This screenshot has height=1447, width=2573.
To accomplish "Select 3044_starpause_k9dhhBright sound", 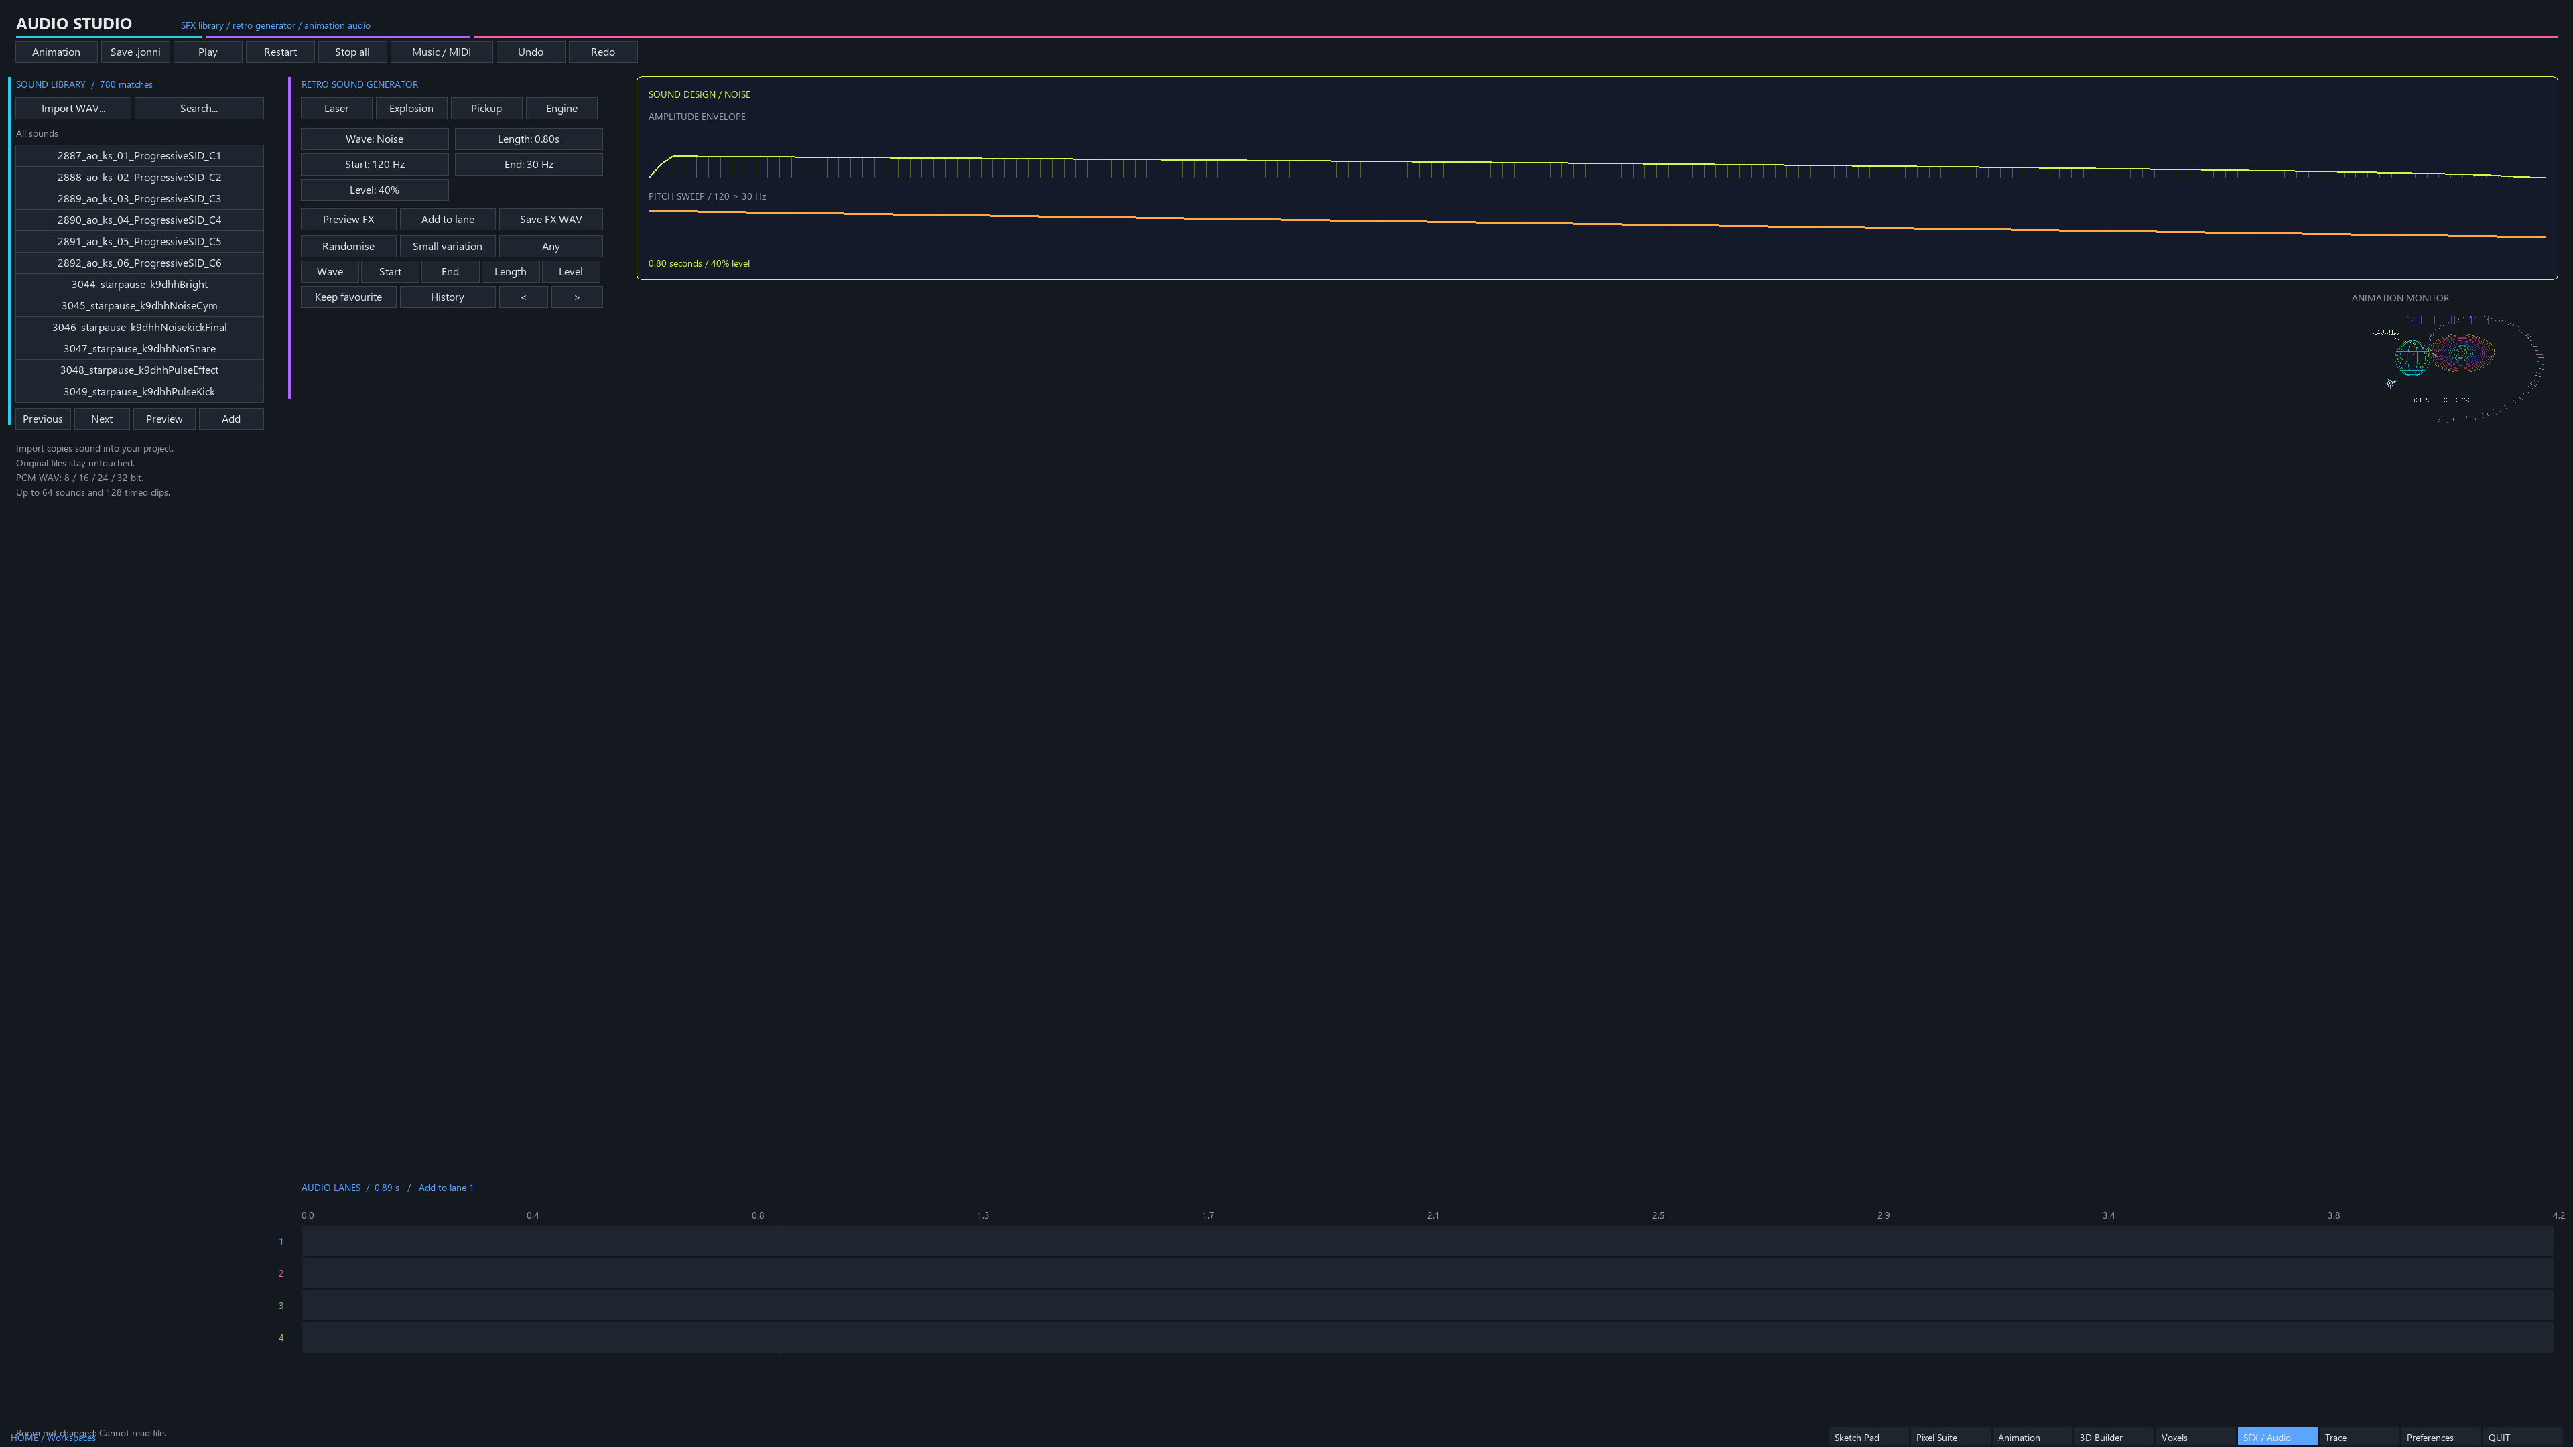I will (x=139, y=285).
